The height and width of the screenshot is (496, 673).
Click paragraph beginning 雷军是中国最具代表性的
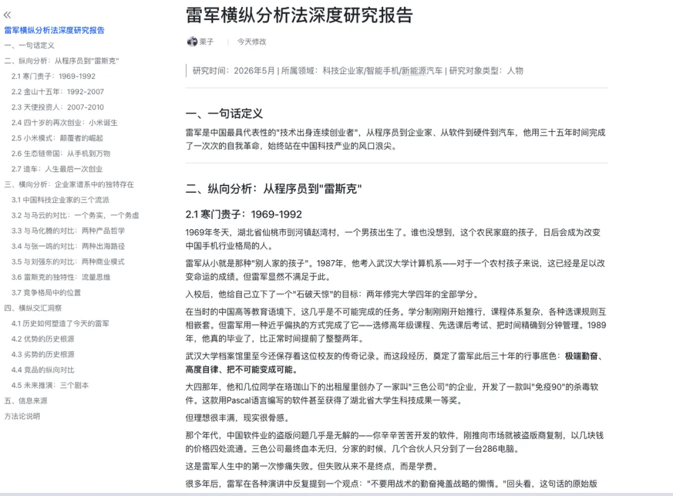tap(395, 139)
